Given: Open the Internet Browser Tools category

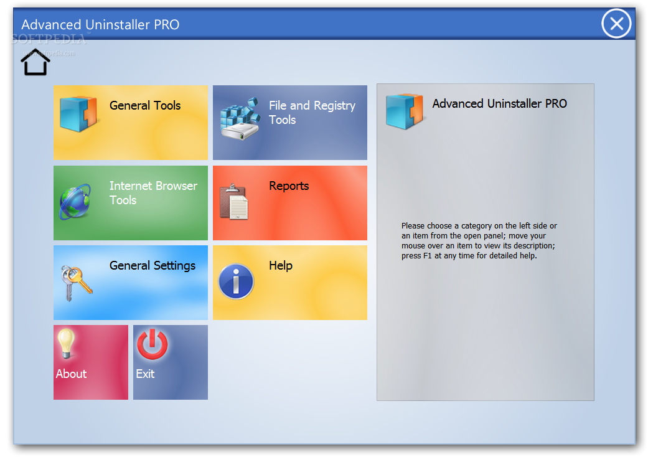Looking at the screenshot, I should [x=154, y=193].
